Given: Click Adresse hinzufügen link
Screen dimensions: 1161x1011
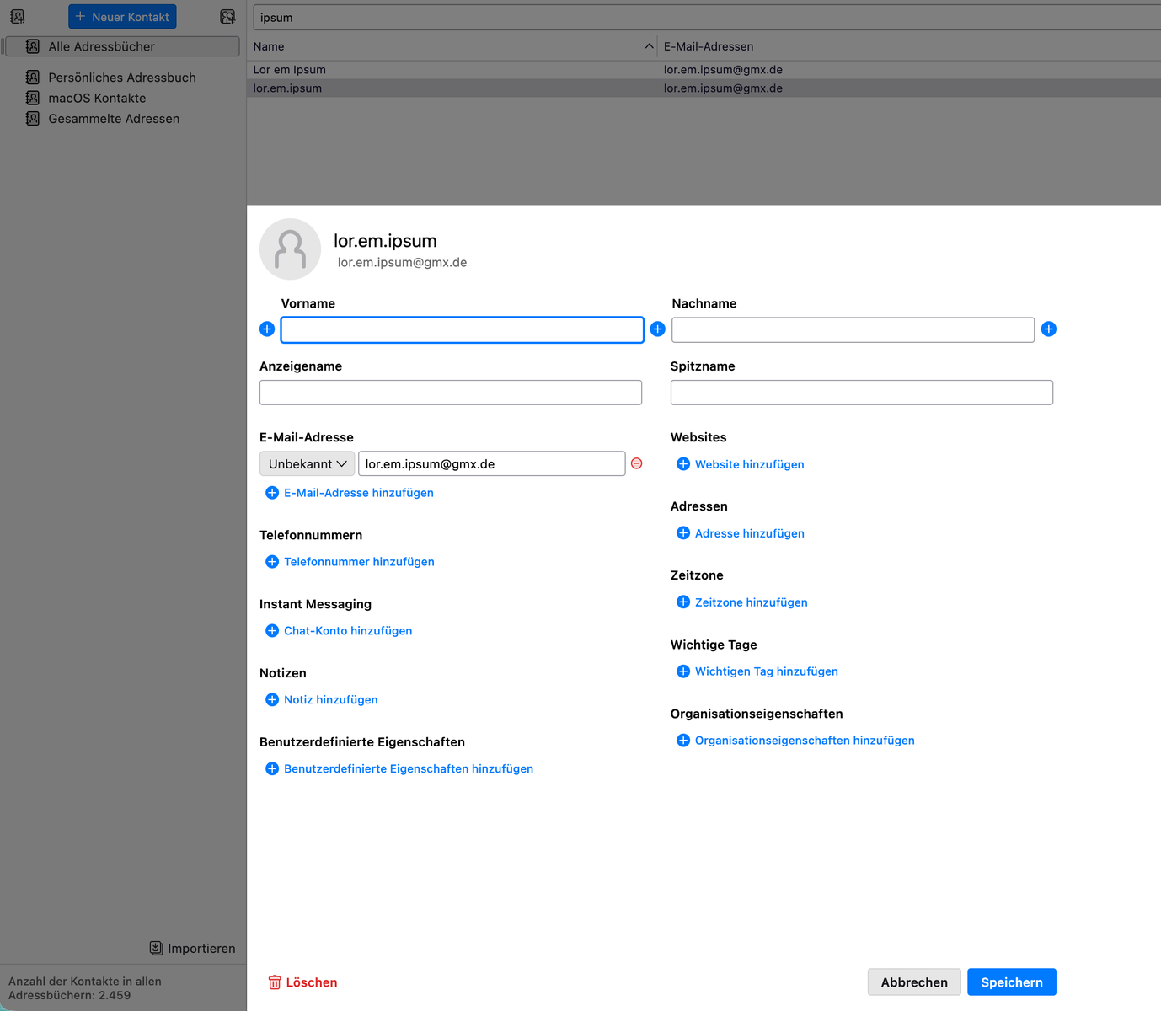Looking at the screenshot, I should (x=741, y=533).
